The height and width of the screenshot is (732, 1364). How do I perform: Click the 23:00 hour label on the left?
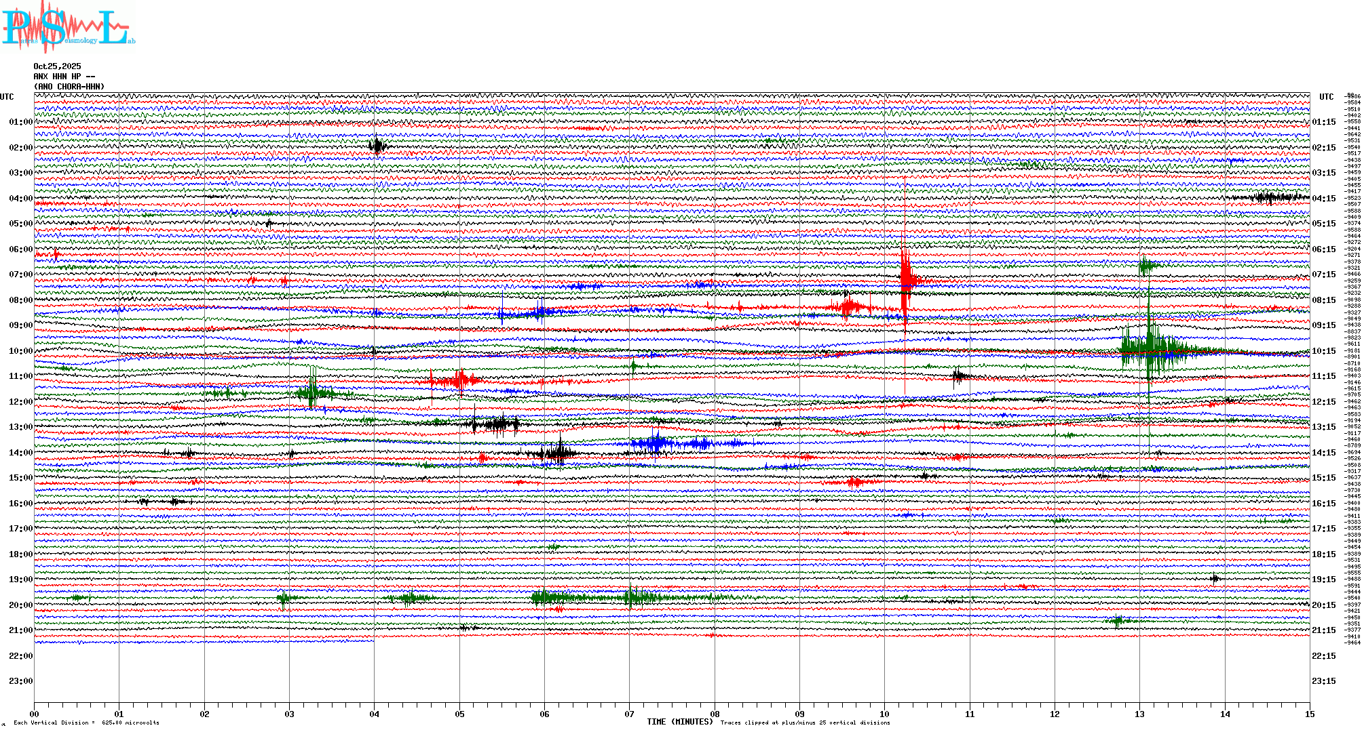(20, 681)
